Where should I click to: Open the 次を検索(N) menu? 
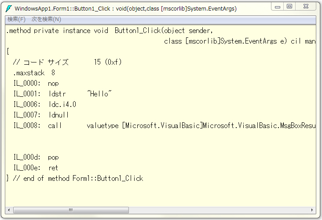point(46,19)
